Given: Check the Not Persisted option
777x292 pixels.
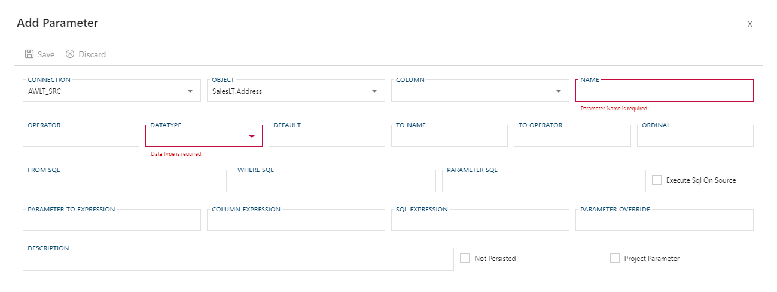Looking at the screenshot, I should pyautogui.click(x=465, y=258).
